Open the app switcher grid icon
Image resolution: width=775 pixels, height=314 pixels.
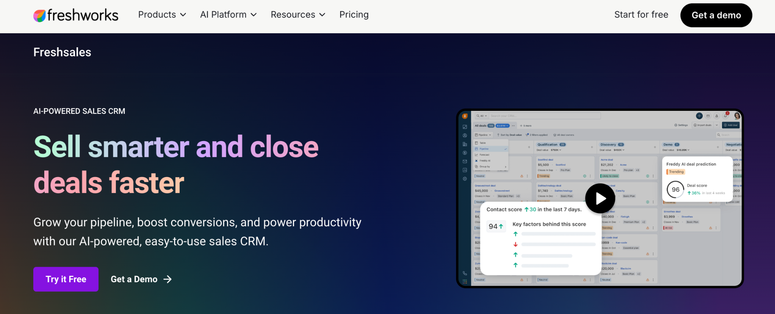coord(465,281)
